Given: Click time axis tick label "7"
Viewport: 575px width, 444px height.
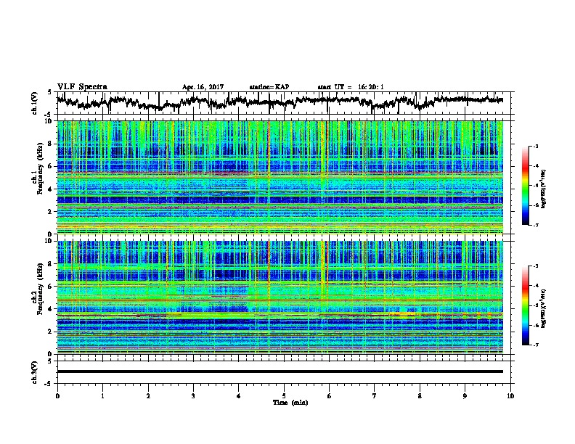Looking at the screenshot, I should (375, 396).
